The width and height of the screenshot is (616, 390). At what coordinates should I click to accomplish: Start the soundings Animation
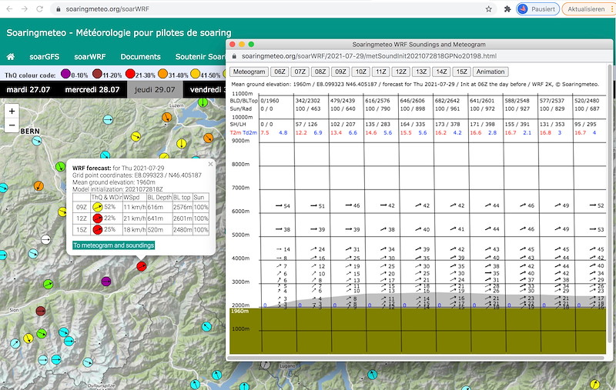click(490, 72)
